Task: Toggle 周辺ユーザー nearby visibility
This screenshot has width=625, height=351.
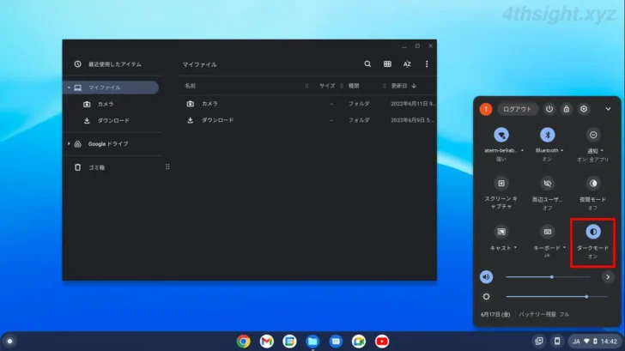Action: (x=547, y=184)
